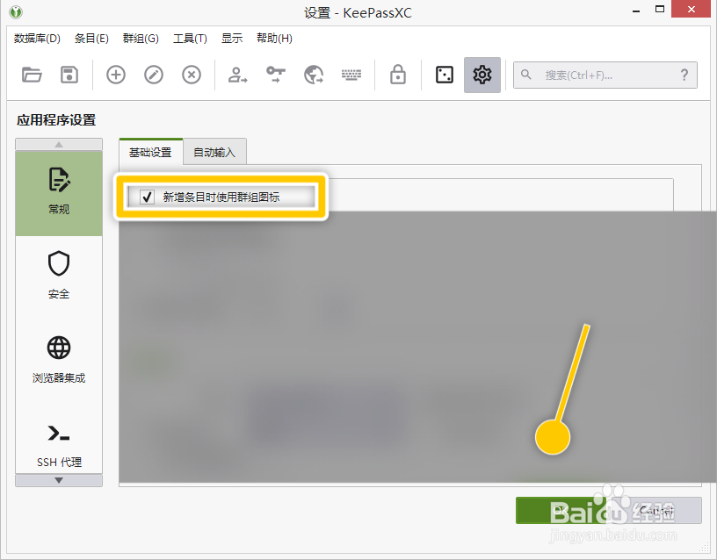Lock the database using the padlock icon
This screenshot has height=560, width=717.
coord(397,75)
